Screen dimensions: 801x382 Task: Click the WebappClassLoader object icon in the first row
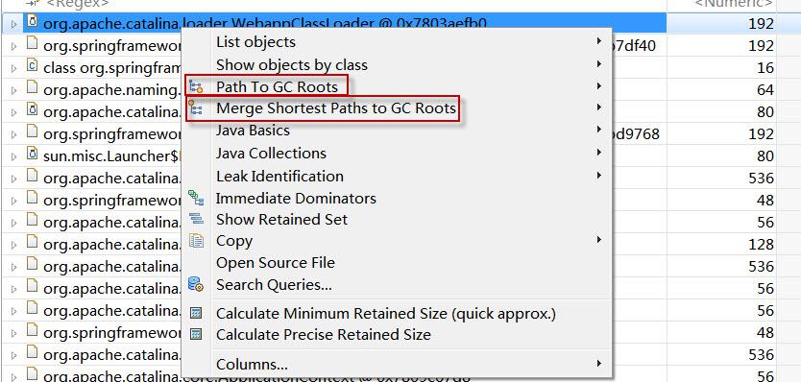(33, 23)
